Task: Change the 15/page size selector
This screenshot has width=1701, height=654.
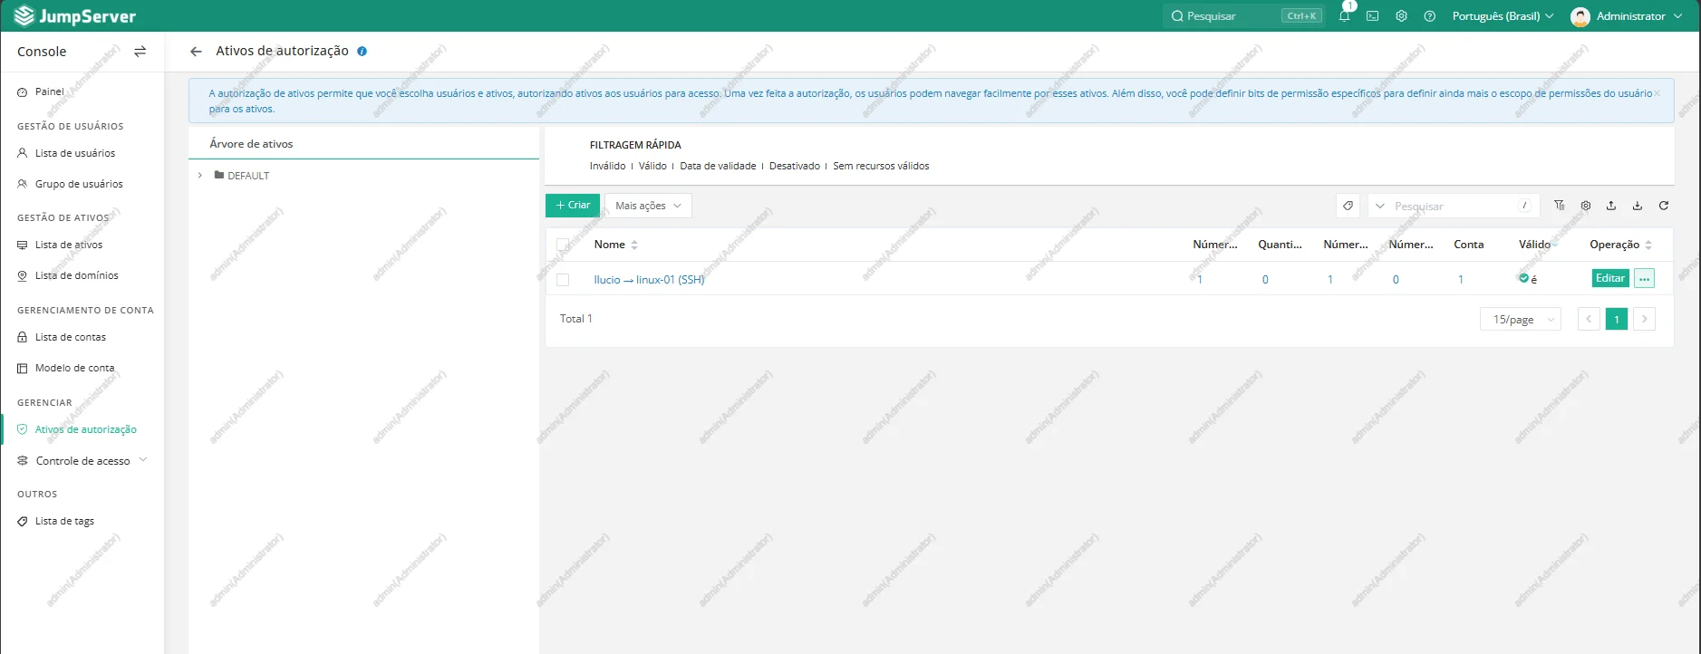Action: tap(1521, 319)
